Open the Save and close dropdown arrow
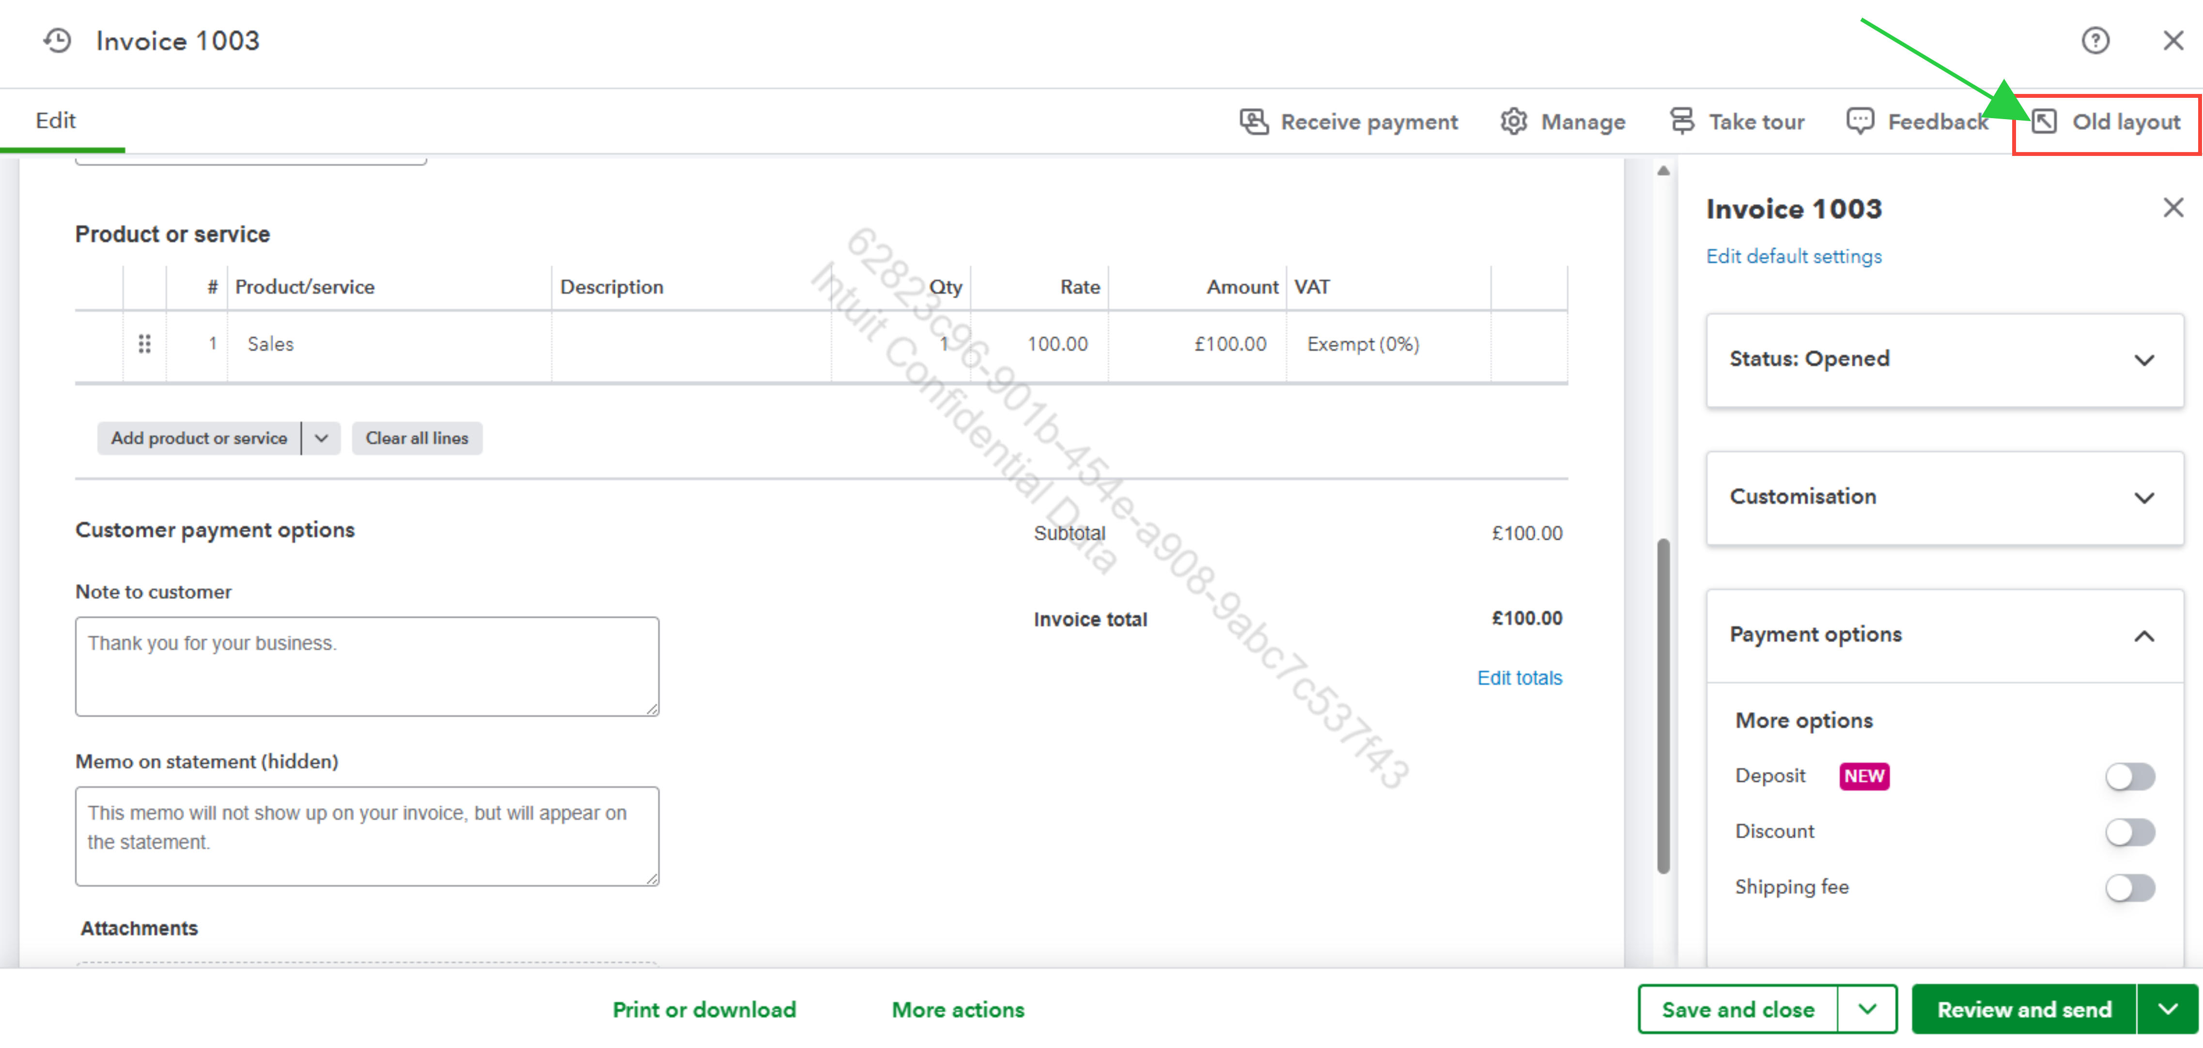2203x1048 pixels. point(1866,1009)
